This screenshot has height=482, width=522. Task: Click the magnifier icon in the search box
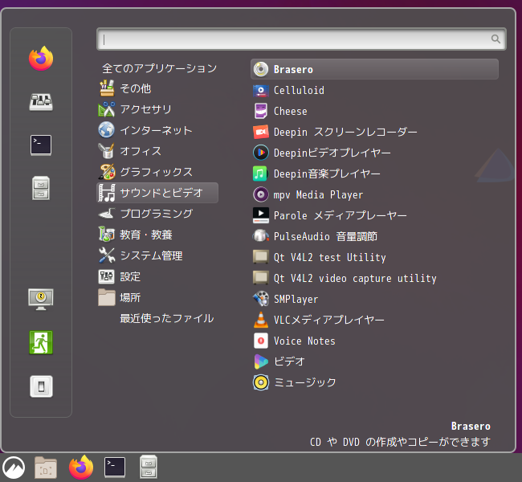(x=495, y=39)
